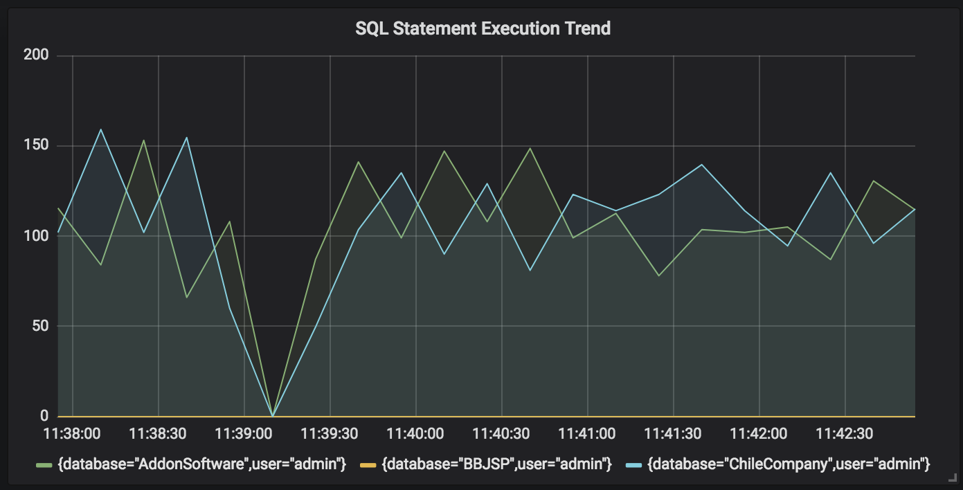Click the 100 value on the Y axis
The width and height of the screenshot is (963, 490).
[x=36, y=236]
